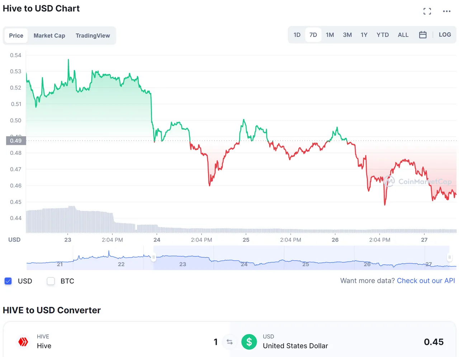Grab the right handle of range selector
Viewport: 459px width, 357px height.
tap(449, 257)
